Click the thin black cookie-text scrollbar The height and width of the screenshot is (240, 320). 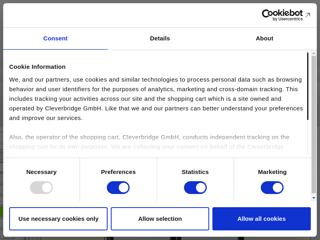(308, 86)
